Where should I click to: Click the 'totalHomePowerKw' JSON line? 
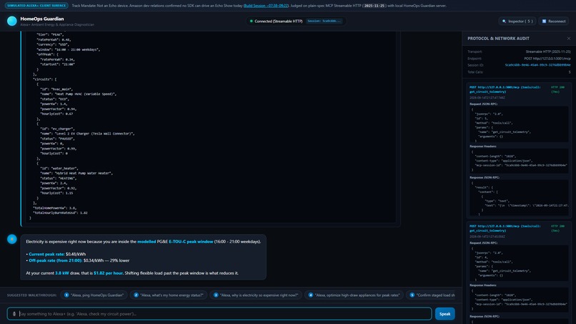[x=54, y=208]
